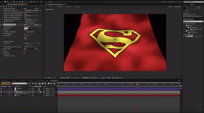Open the 01 Logo viewer tab

[77, 7]
